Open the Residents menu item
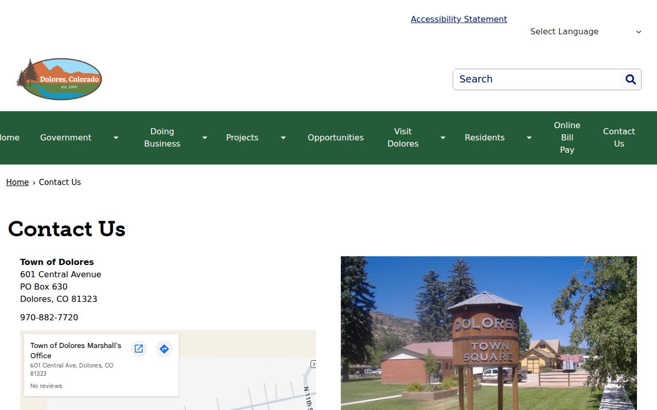This screenshot has width=657, height=410. tap(485, 138)
